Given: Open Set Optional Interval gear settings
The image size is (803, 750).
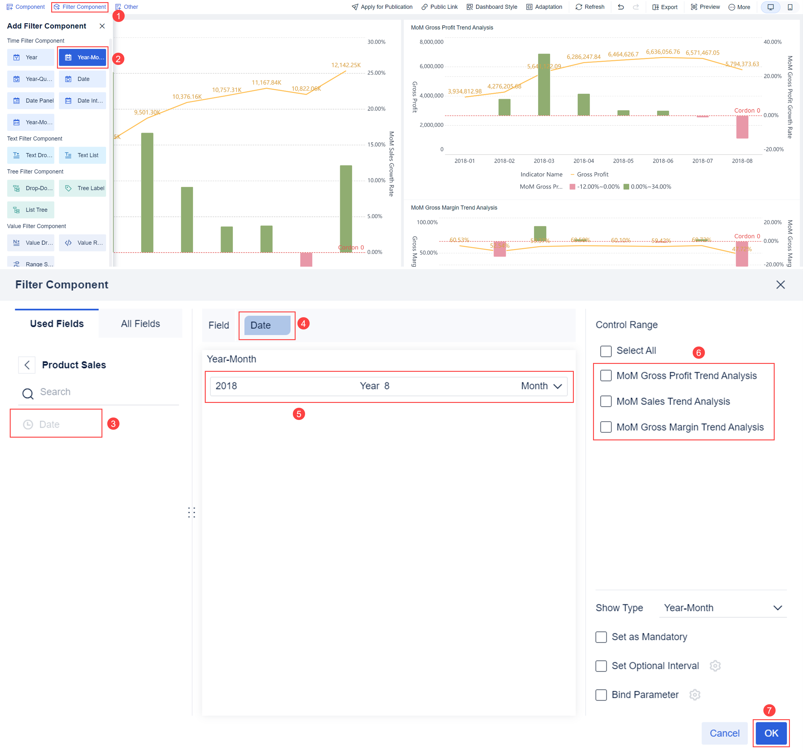Looking at the screenshot, I should (x=715, y=666).
